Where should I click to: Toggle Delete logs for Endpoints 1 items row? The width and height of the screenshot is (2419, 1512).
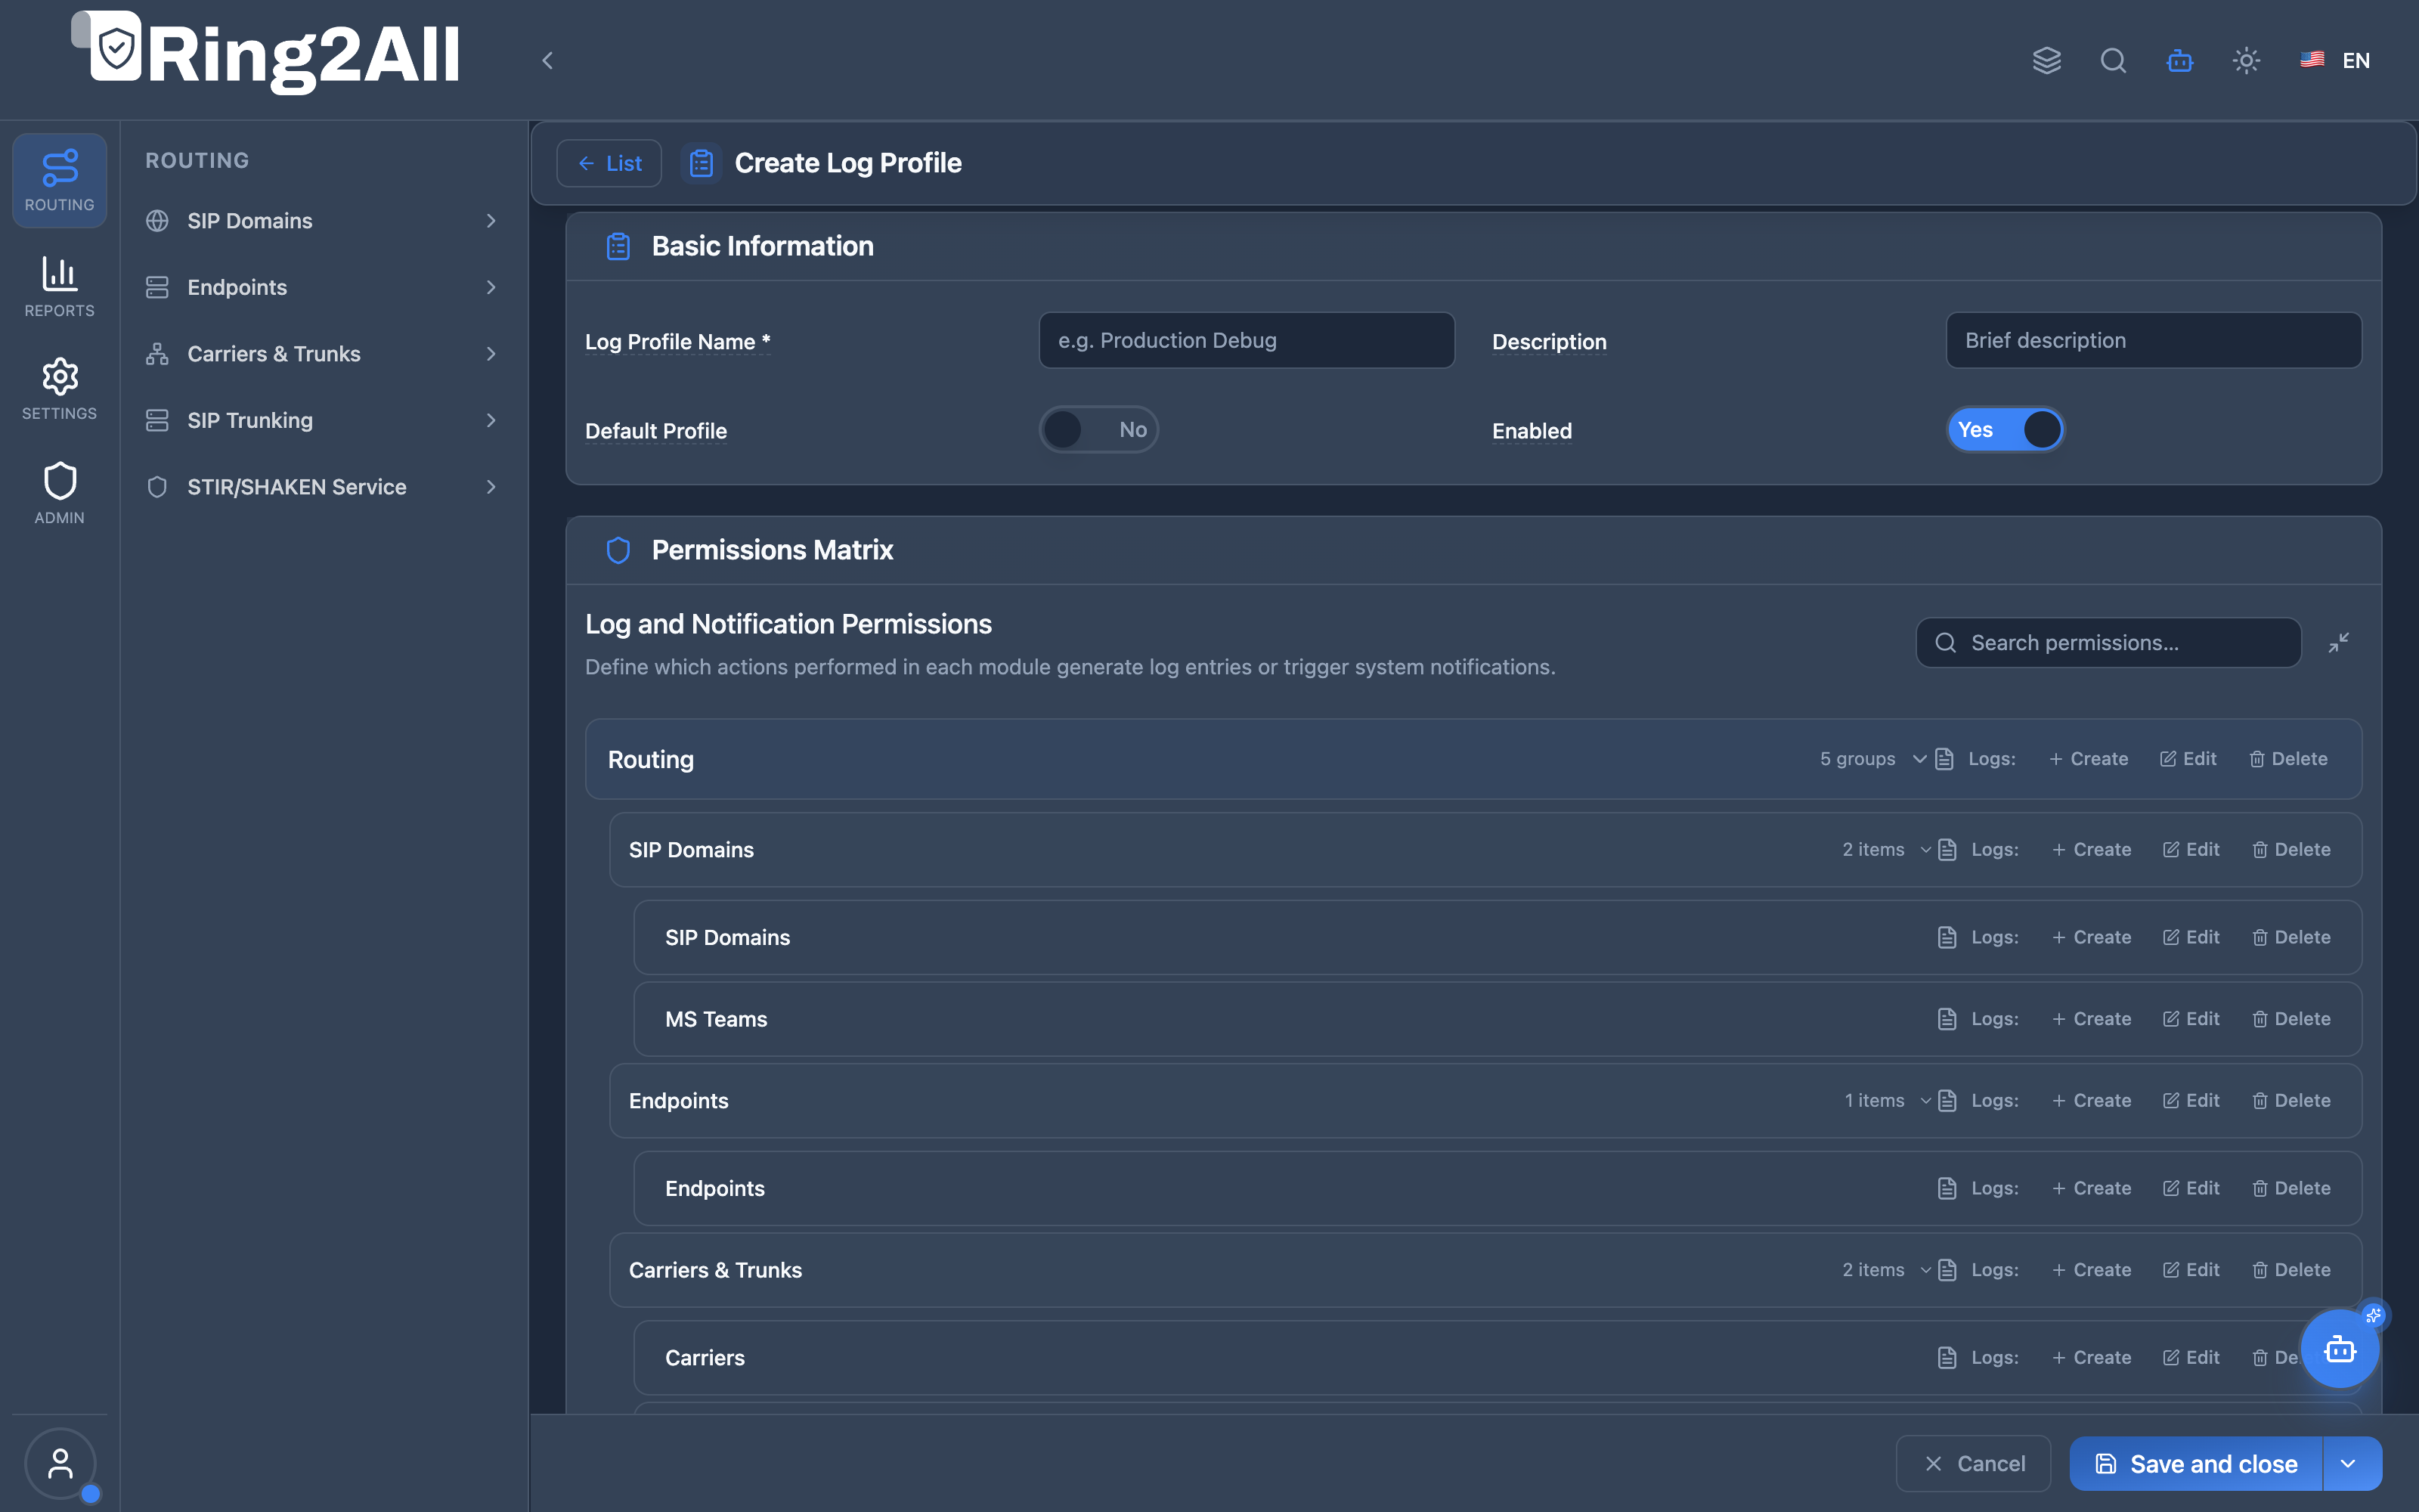(x=2291, y=1101)
